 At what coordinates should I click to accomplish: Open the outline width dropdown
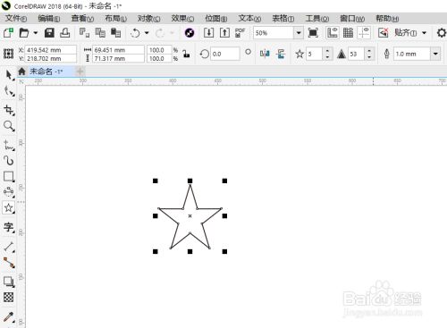coord(435,54)
